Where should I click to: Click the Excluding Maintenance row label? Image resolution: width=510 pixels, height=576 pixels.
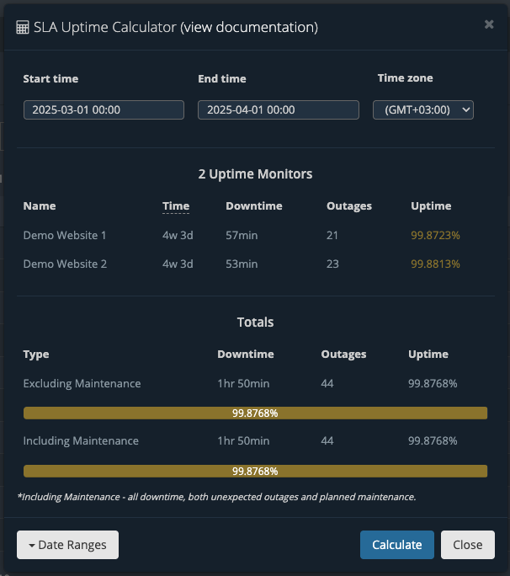[x=82, y=383]
